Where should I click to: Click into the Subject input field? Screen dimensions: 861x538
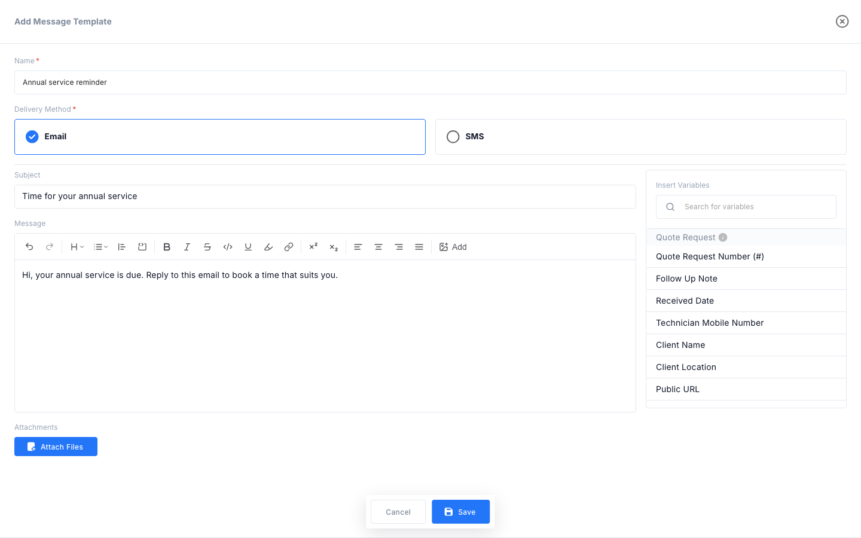(325, 197)
